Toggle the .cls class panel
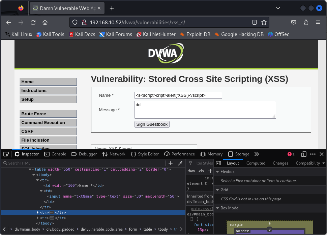This screenshot has height=235, width=327. click(201, 171)
